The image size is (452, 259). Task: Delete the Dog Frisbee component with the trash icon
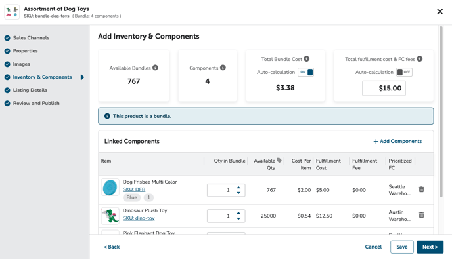[x=421, y=189]
